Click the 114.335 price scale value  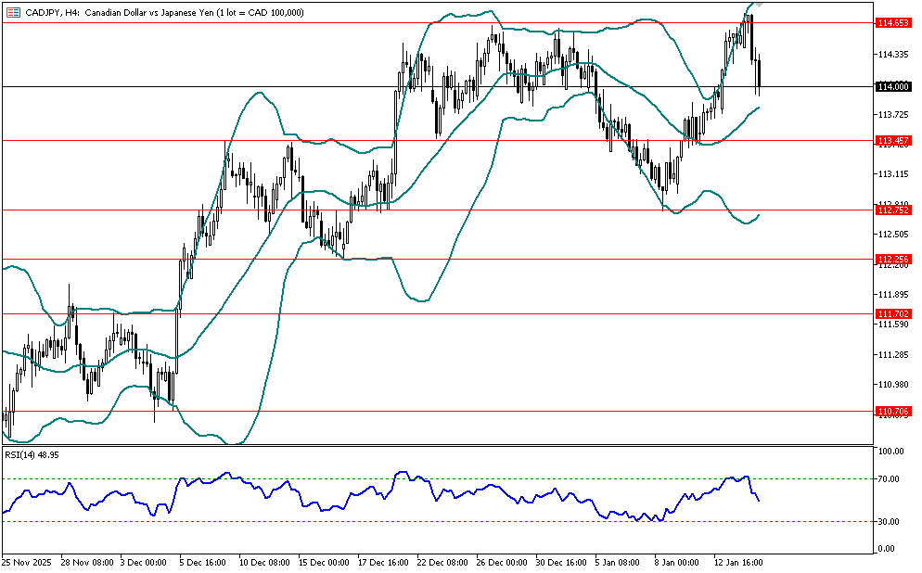[x=891, y=56]
